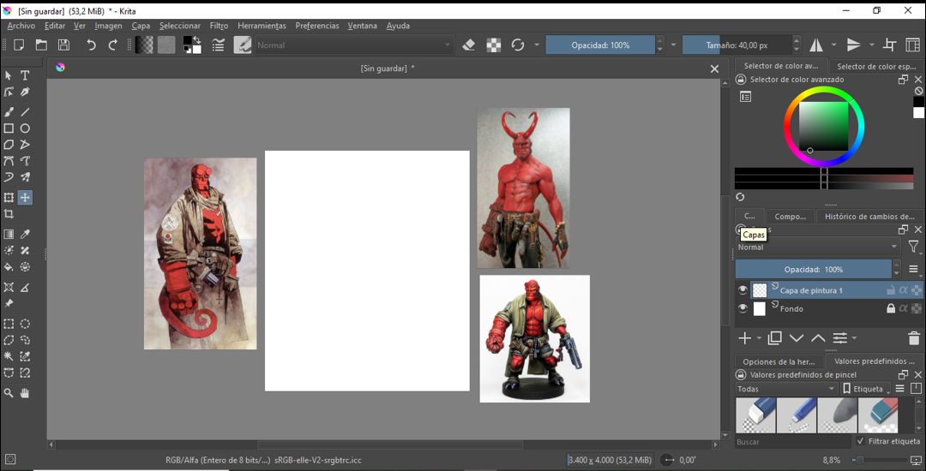Adjust brush Opacidad slider in toolbar
The height and width of the screenshot is (471, 926).
600,45
